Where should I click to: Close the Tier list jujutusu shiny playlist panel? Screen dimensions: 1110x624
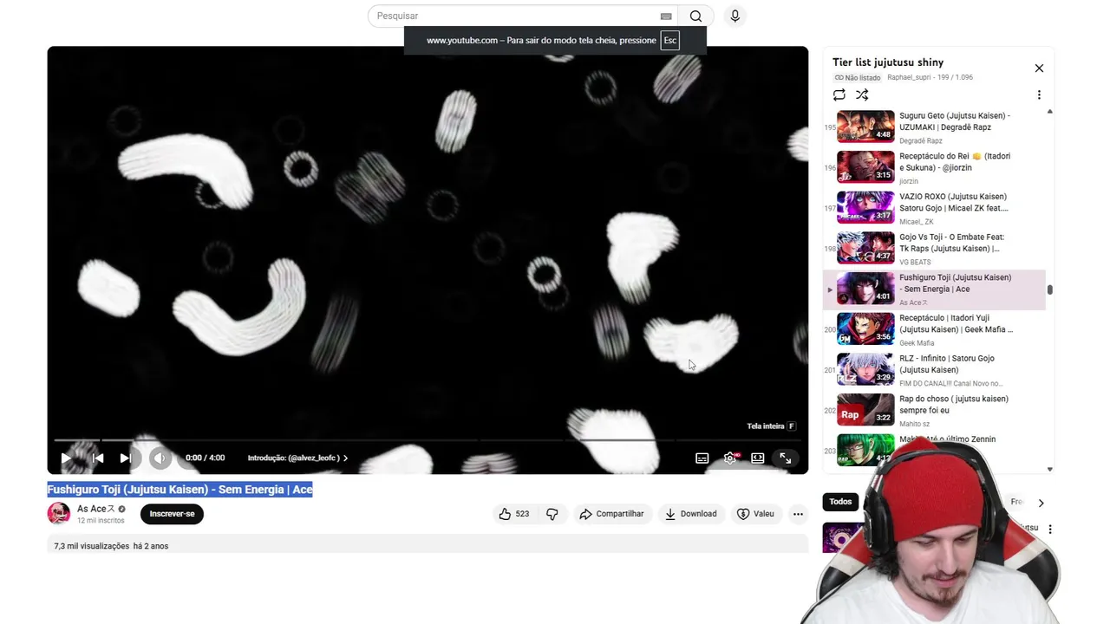coord(1039,68)
